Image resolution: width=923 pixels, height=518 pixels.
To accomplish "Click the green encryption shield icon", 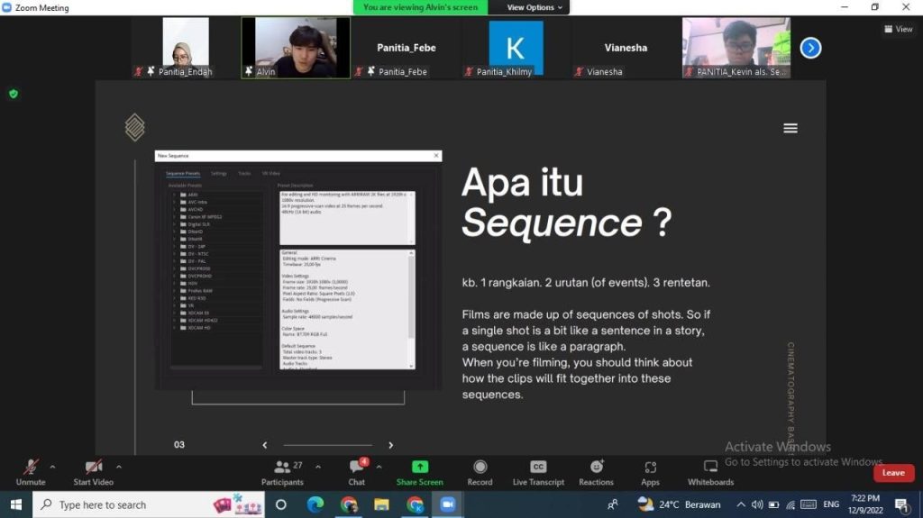I will [x=14, y=94].
